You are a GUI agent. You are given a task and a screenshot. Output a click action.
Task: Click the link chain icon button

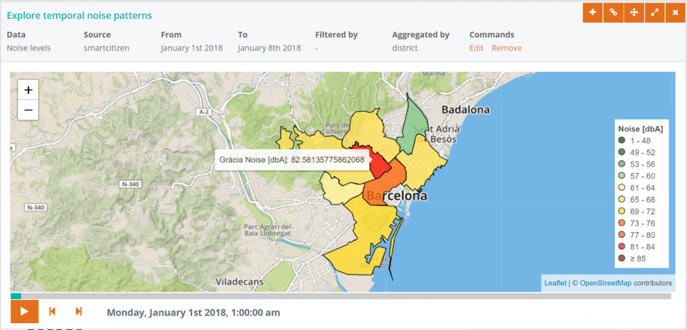[613, 13]
